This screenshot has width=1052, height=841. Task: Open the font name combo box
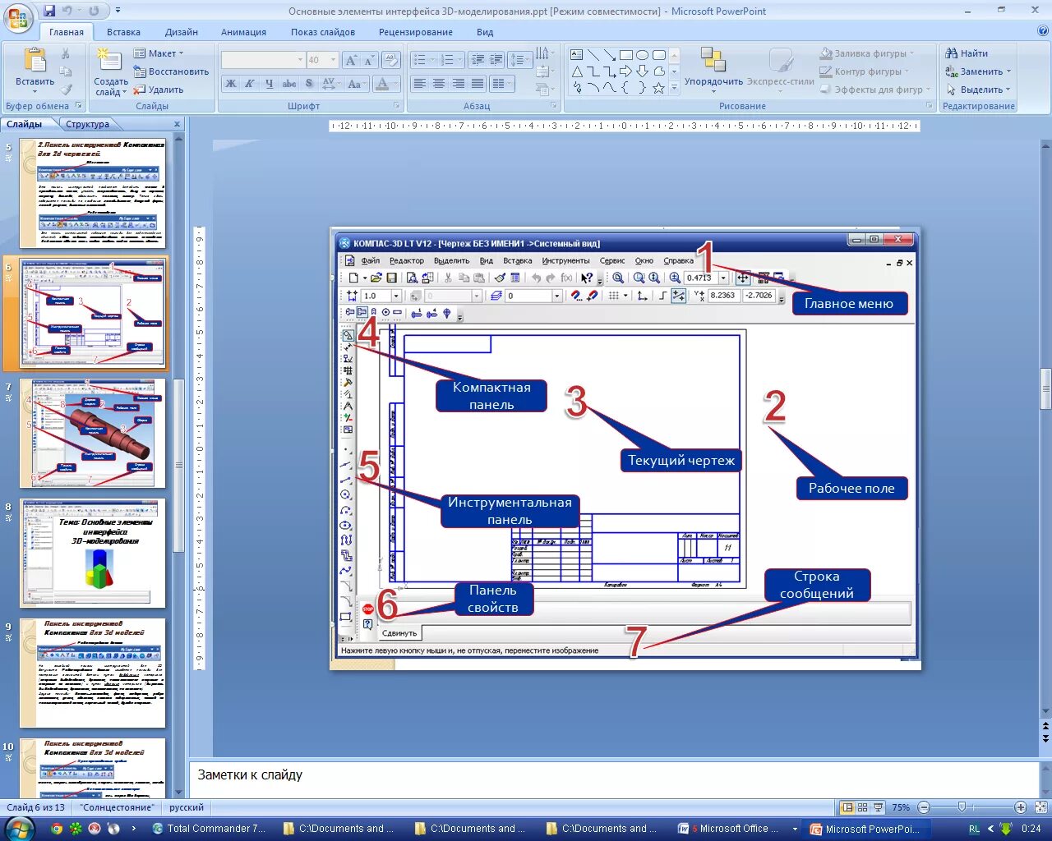coord(263,60)
